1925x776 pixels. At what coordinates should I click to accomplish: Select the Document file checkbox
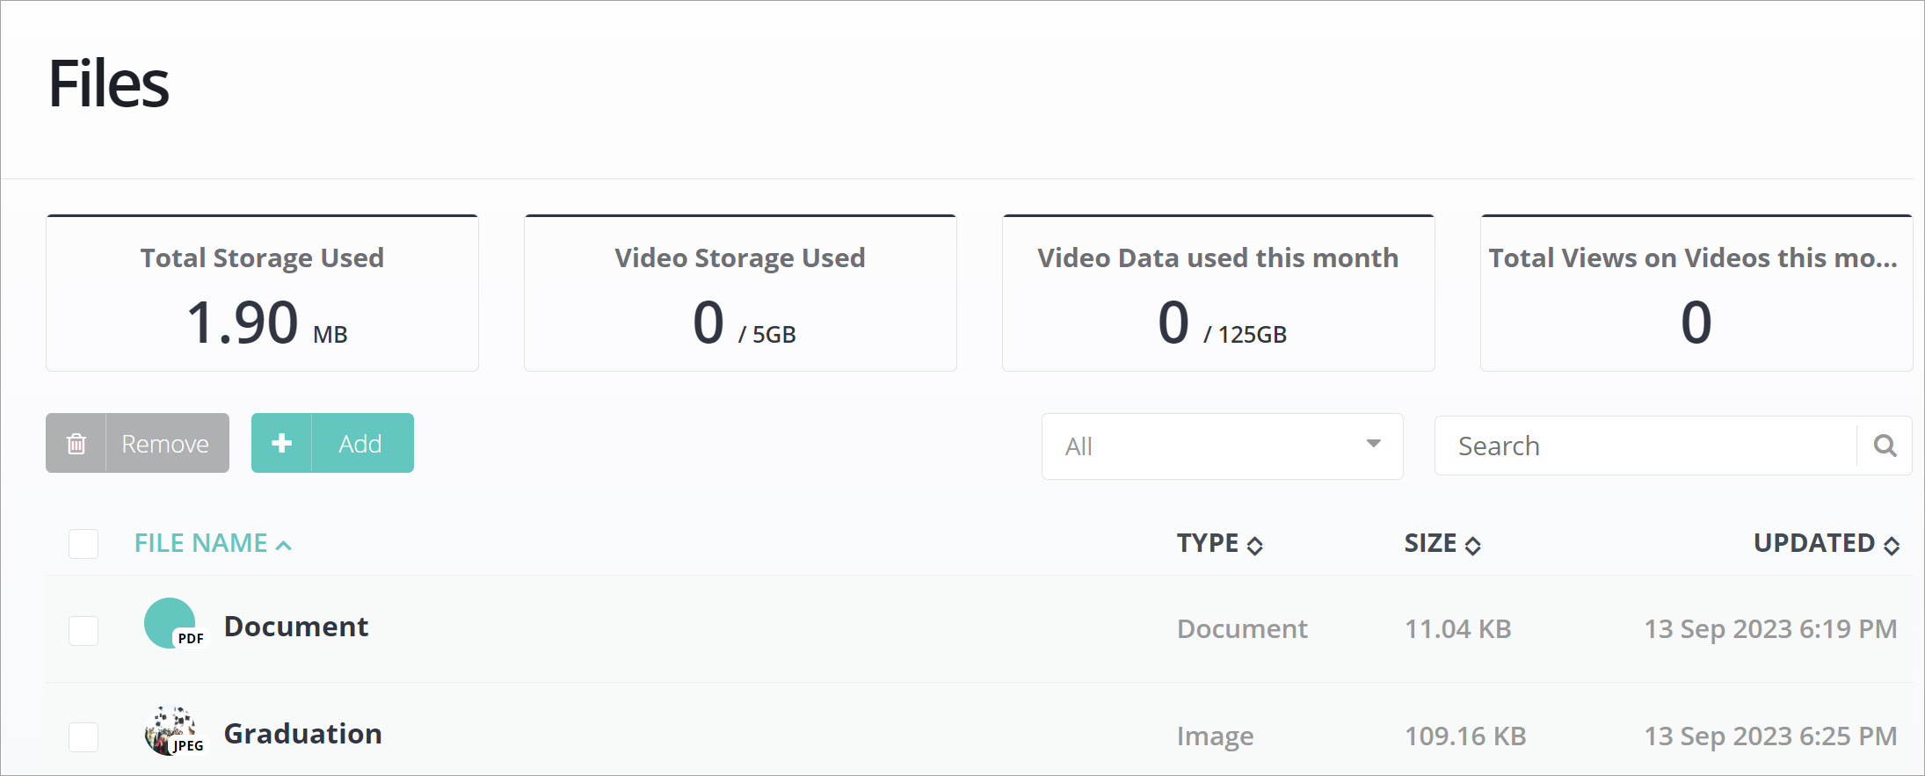[x=84, y=630]
